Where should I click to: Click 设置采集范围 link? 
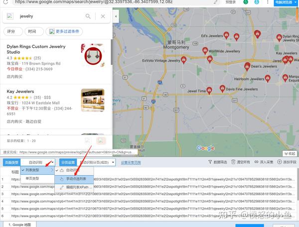[x=131, y=162]
